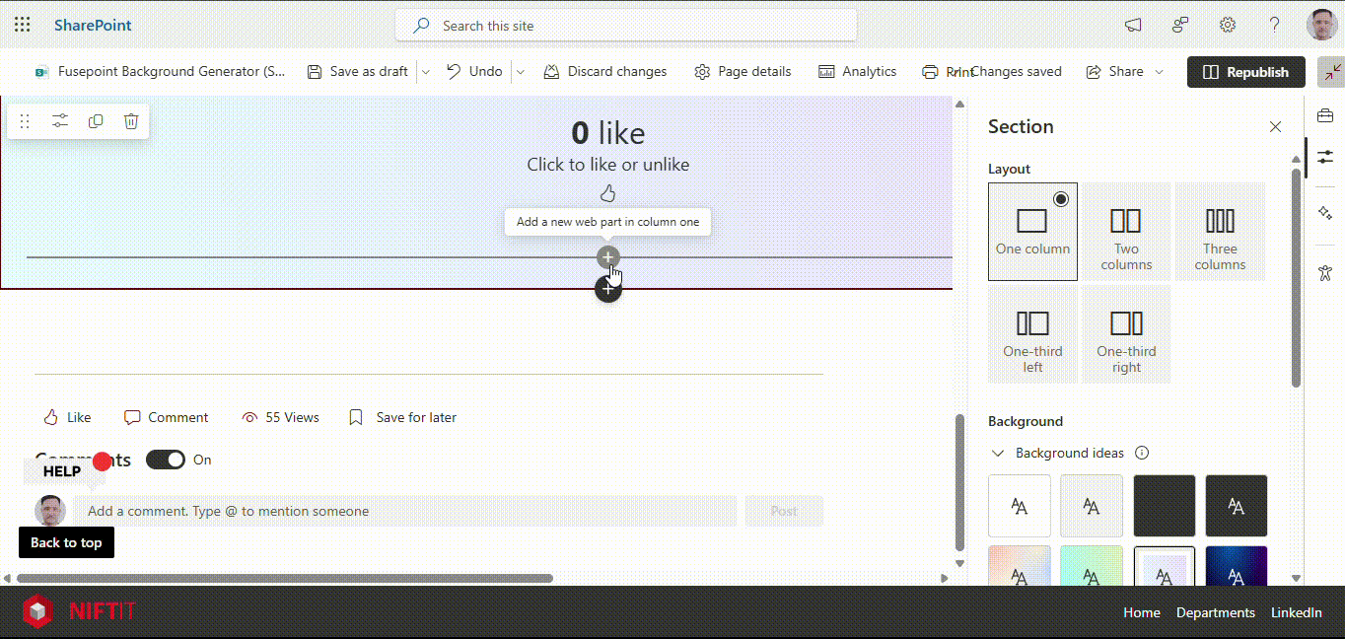This screenshot has height=639, width=1345.
Task: Open Analytics from the command bar
Action: pos(857,72)
